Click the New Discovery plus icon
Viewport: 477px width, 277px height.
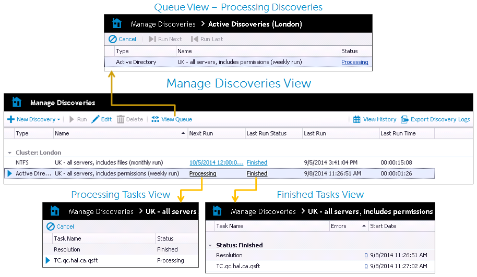[x=11, y=119]
